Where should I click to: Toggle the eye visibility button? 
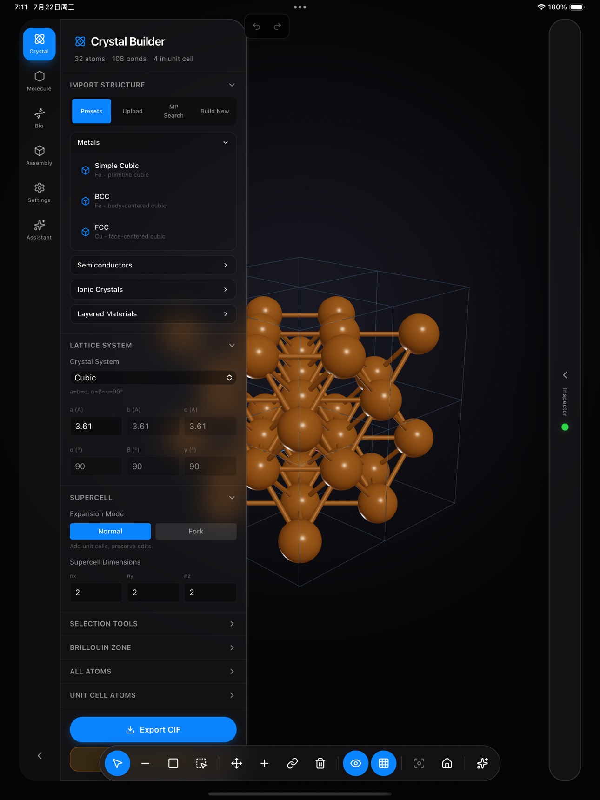click(356, 763)
